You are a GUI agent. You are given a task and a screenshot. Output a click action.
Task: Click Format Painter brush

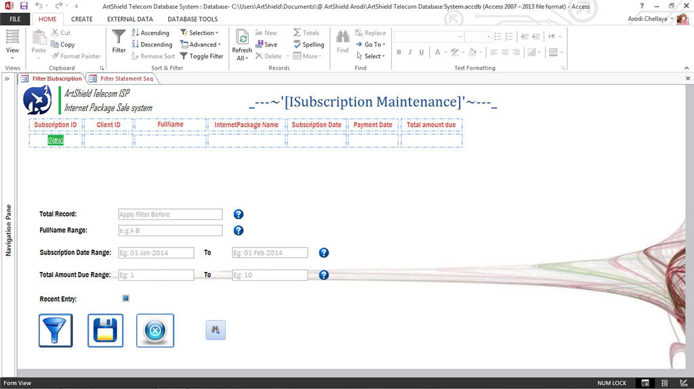coord(76,56)
